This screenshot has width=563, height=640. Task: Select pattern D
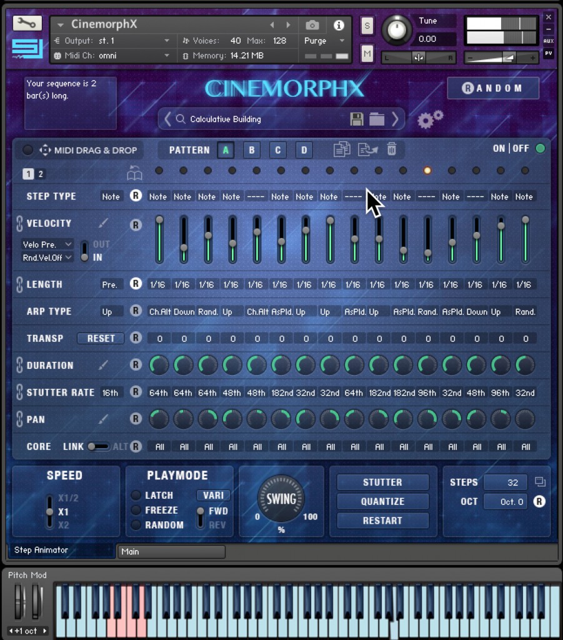tap(304, 150)
